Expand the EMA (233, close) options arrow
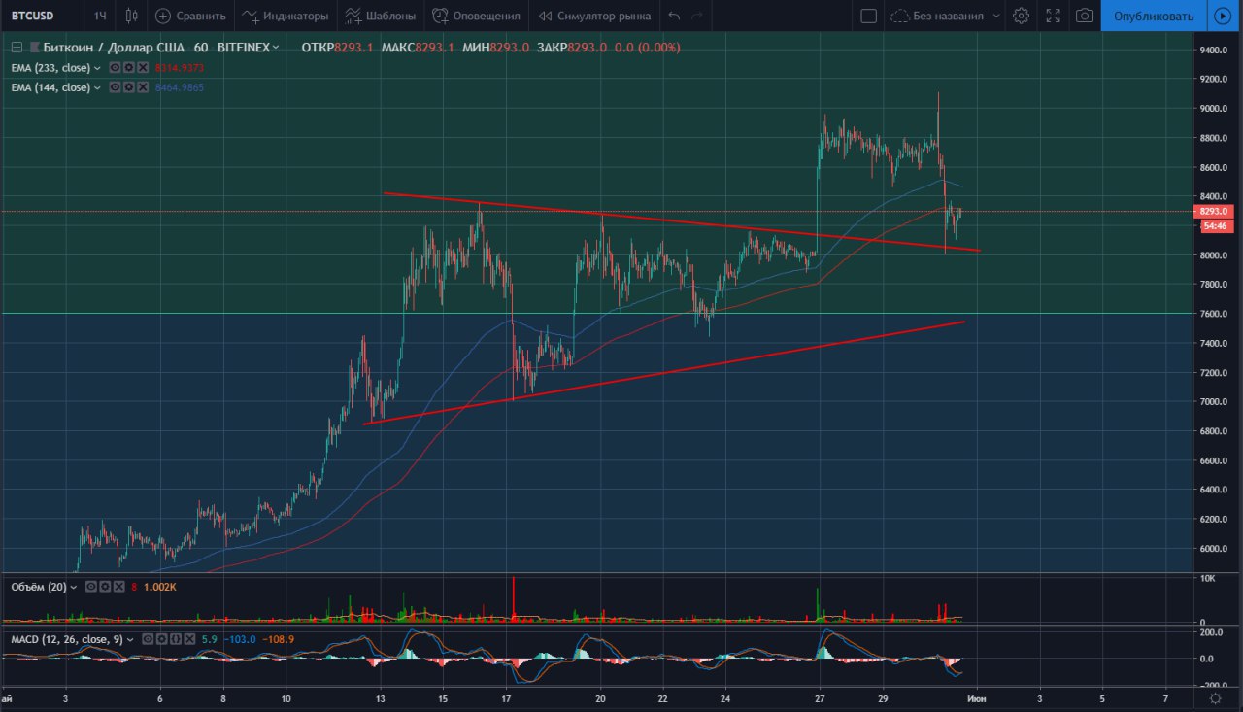Image resolution: width=1243 pixels, height=712 pixels. point(96,68)
